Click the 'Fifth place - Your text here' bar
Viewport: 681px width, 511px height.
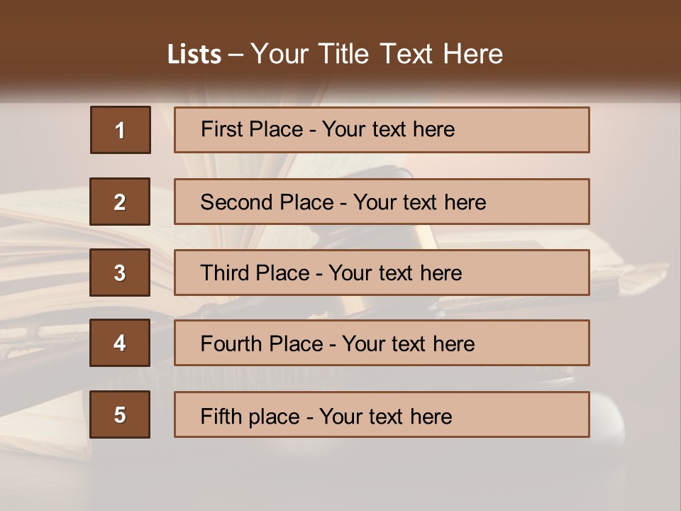coord(382,414)
